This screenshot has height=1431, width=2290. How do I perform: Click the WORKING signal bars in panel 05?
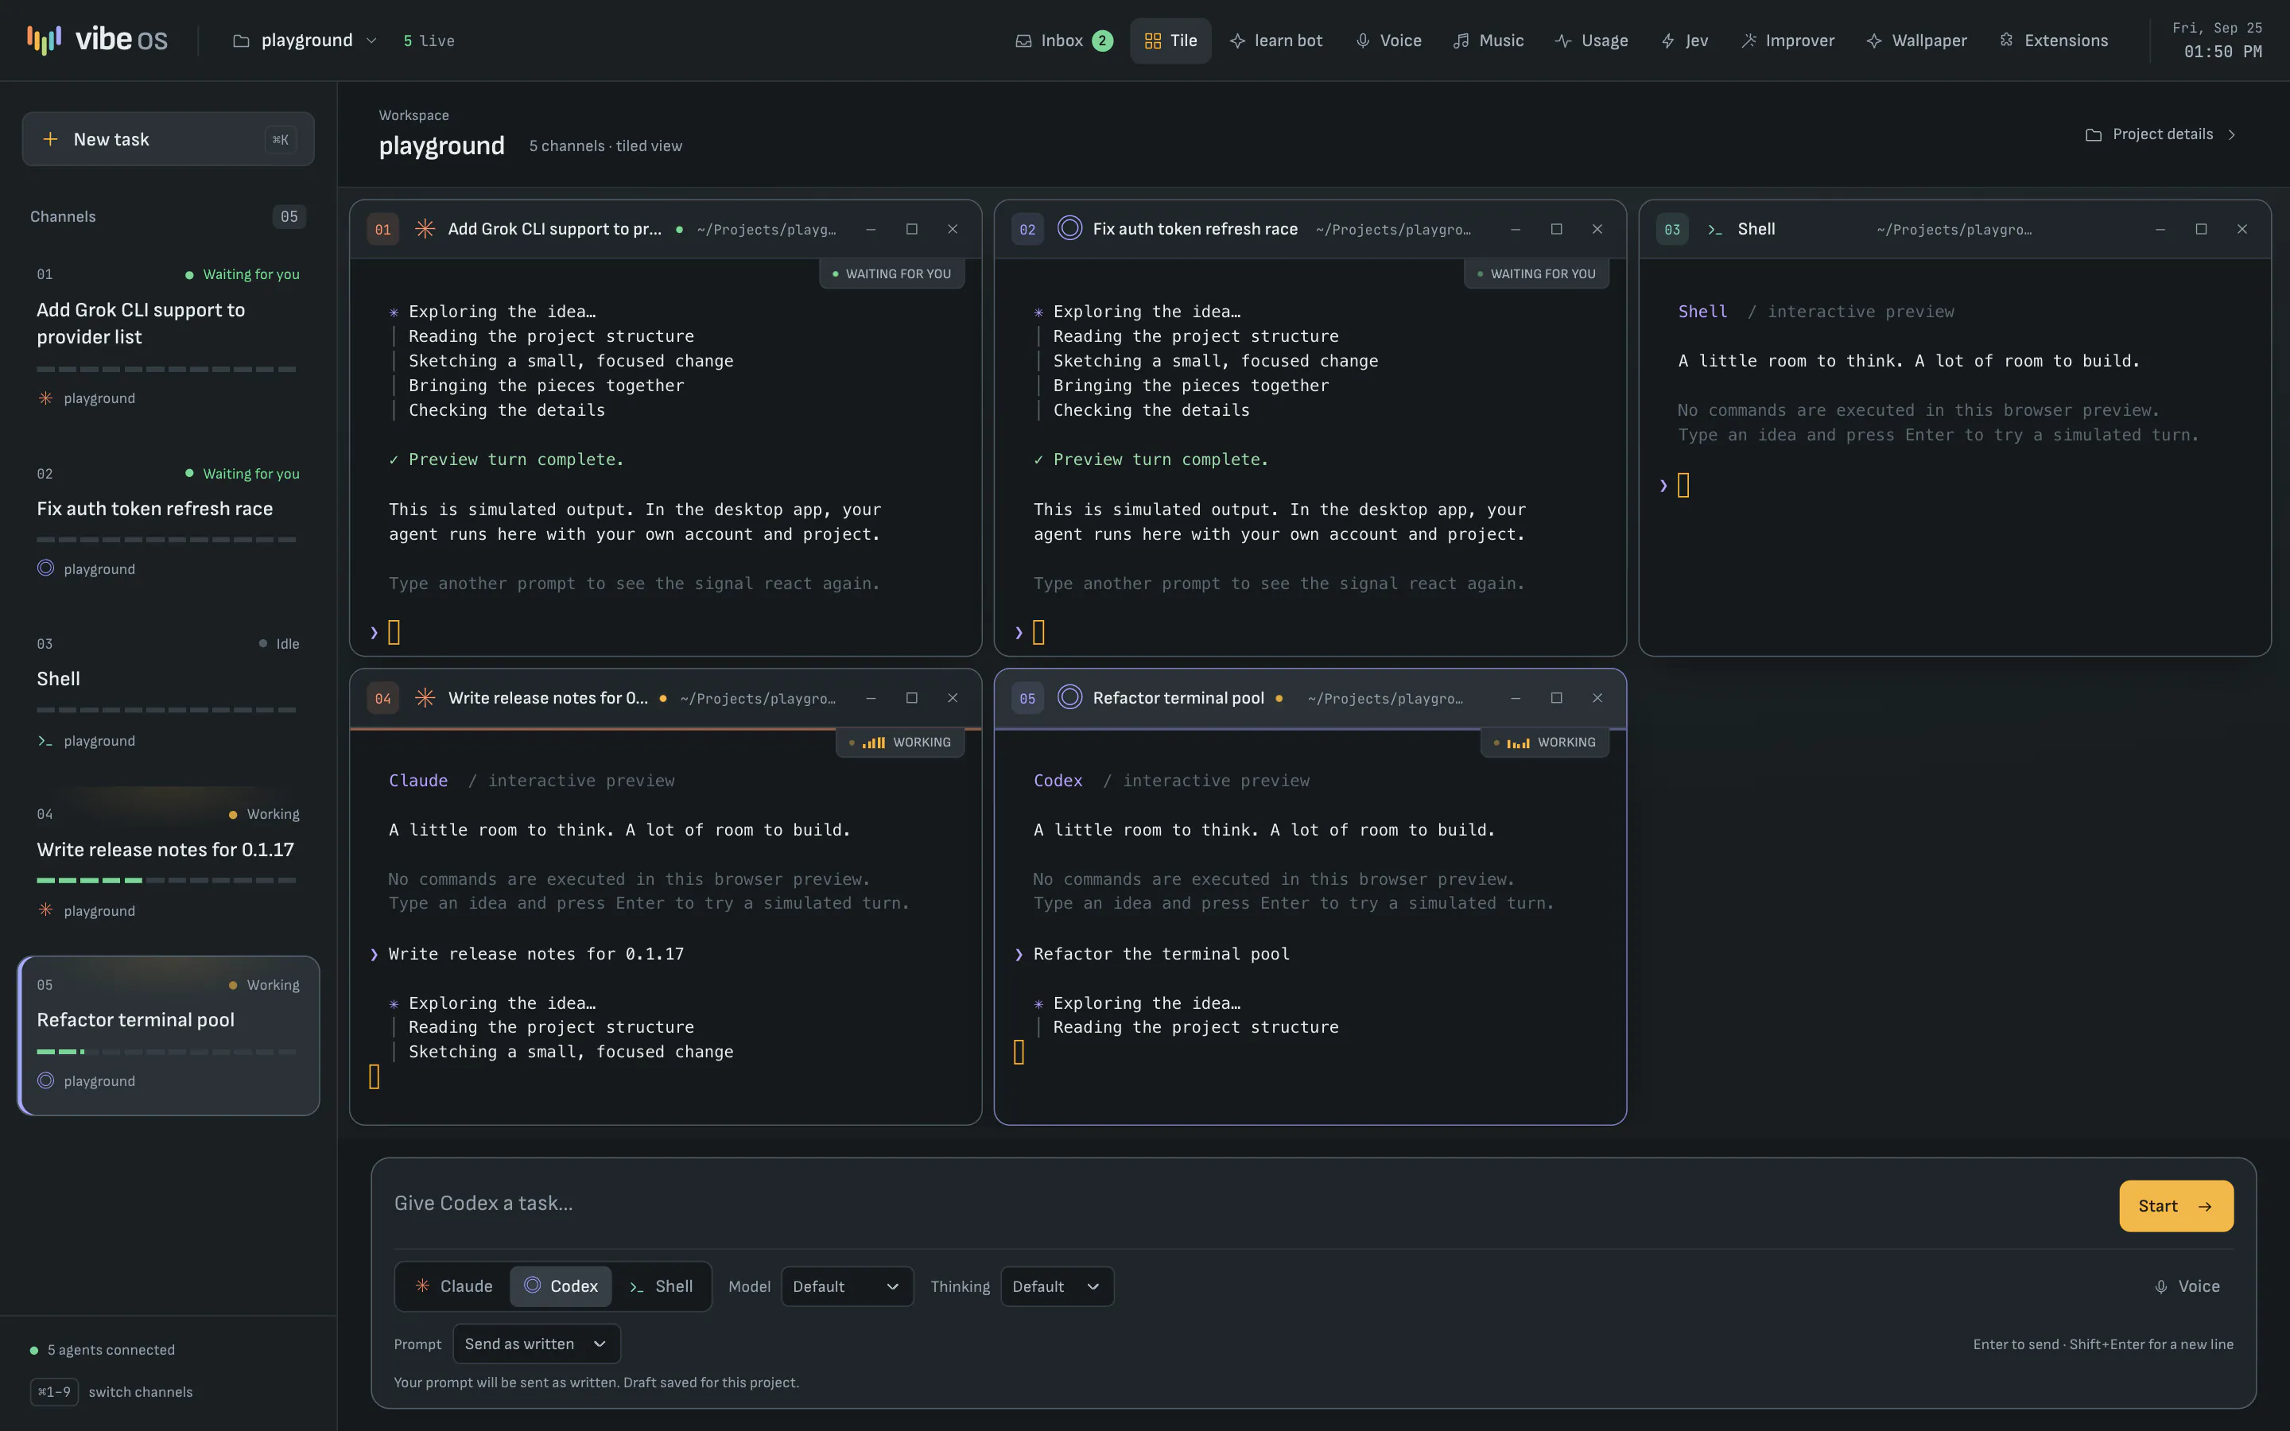coord(1518,743)
